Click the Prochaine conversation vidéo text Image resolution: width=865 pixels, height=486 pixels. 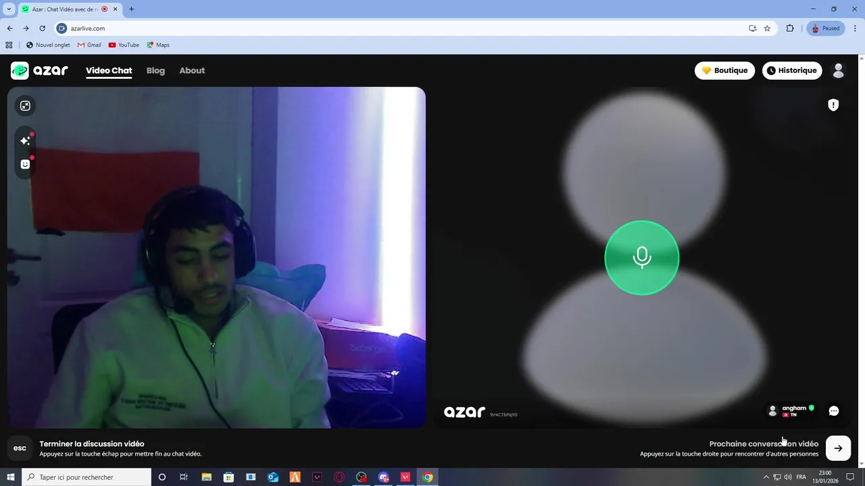(x=764, y=443)
